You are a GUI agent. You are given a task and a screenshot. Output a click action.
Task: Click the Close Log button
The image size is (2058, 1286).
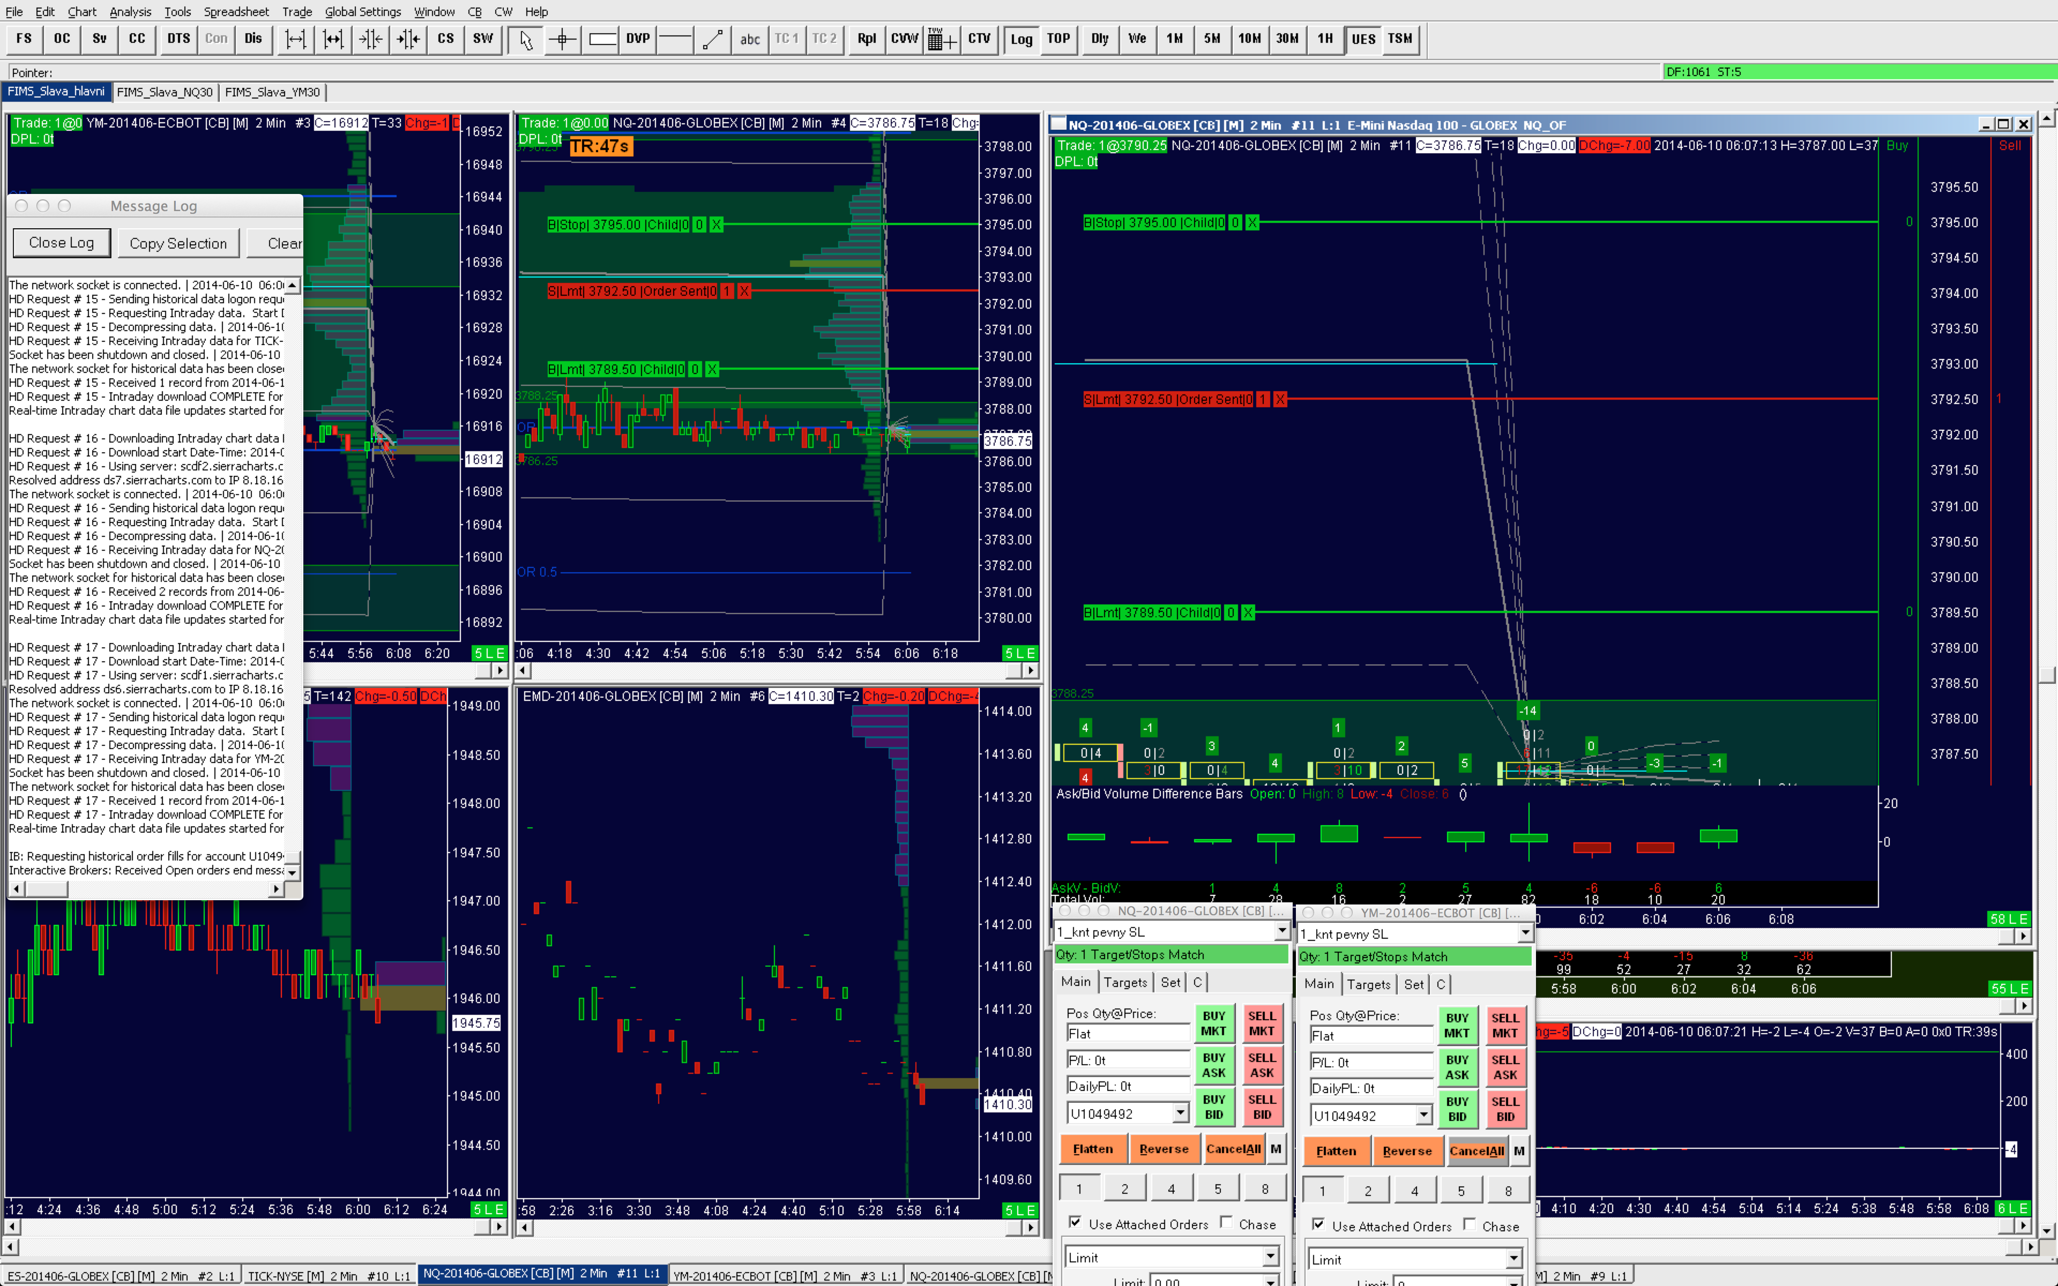click(x=61, y=242)
